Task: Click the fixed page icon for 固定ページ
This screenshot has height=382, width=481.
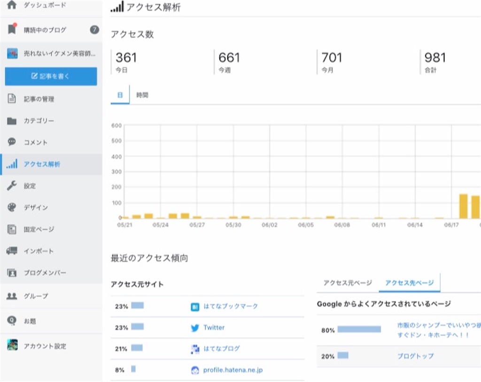Action: (x=12, y=229)
